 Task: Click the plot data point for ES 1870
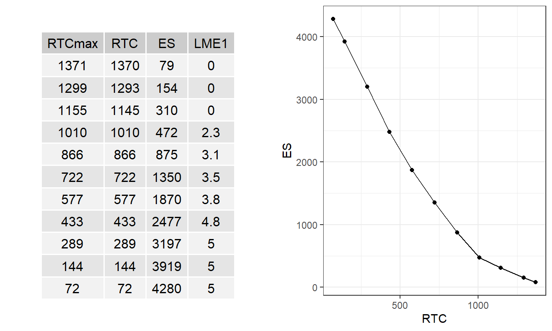(x=412, y=170)
